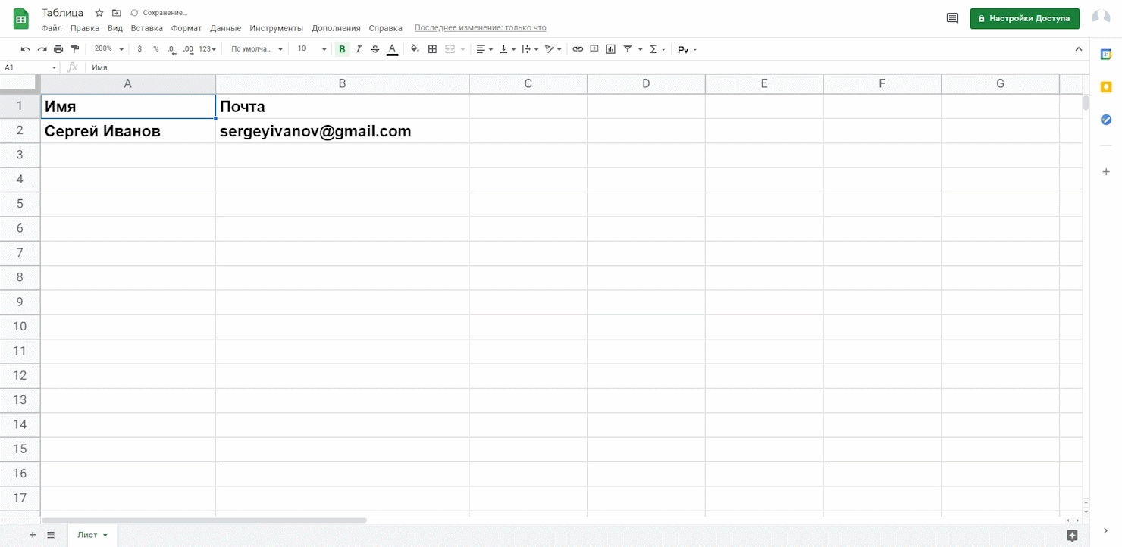Collapse the toolbar with the chevron
The image size is (1122, 547).
tap(1079, 49)
